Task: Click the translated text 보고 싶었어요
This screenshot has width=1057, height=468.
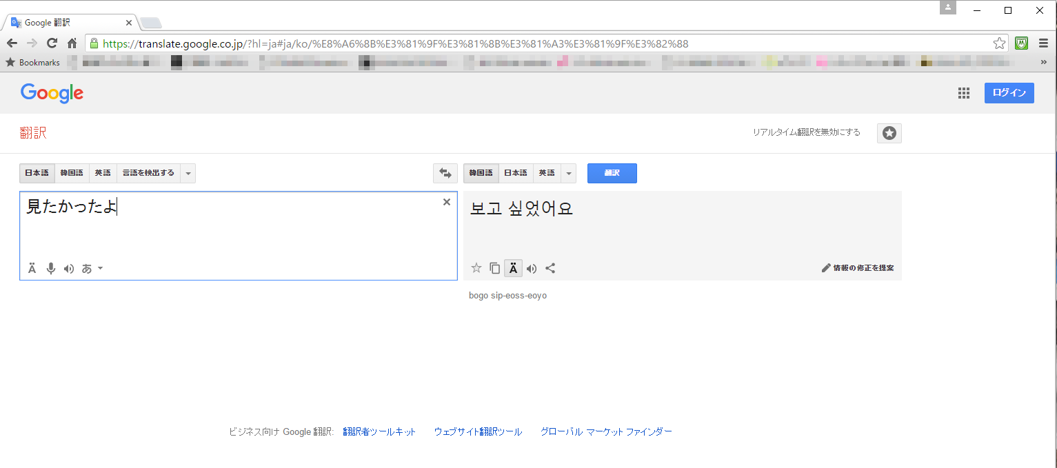Action: 522,208
